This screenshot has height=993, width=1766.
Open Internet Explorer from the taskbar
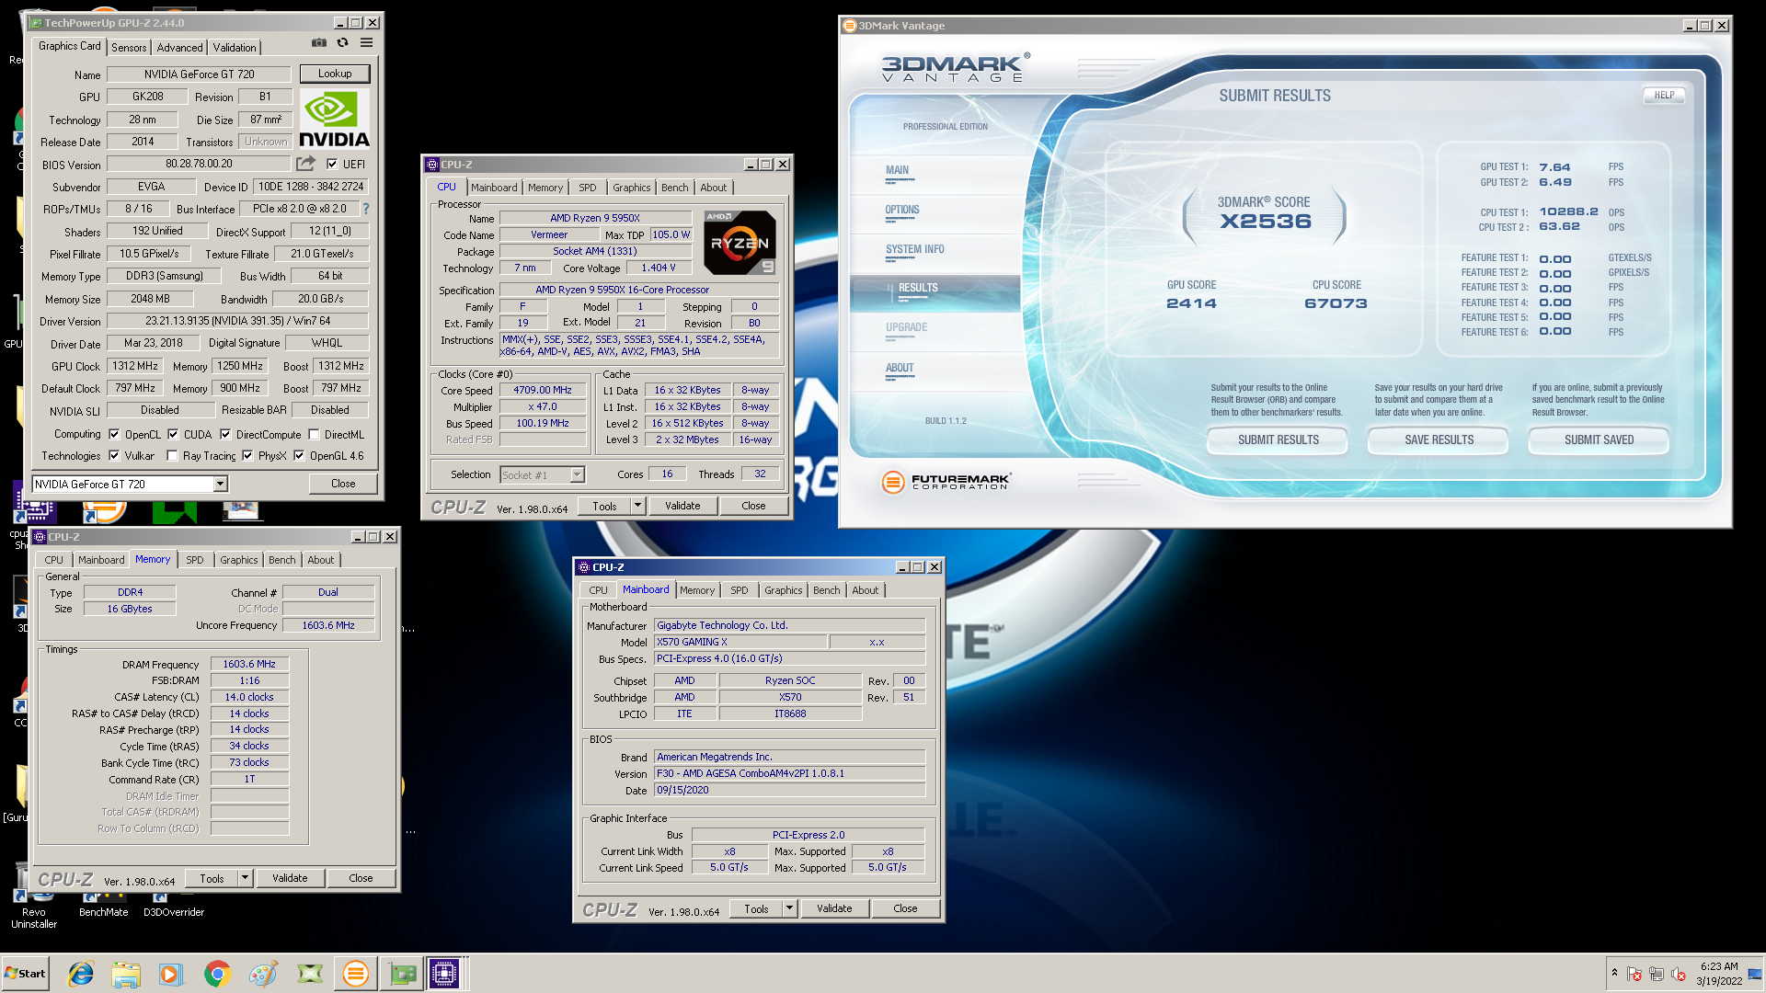(81, 974)
